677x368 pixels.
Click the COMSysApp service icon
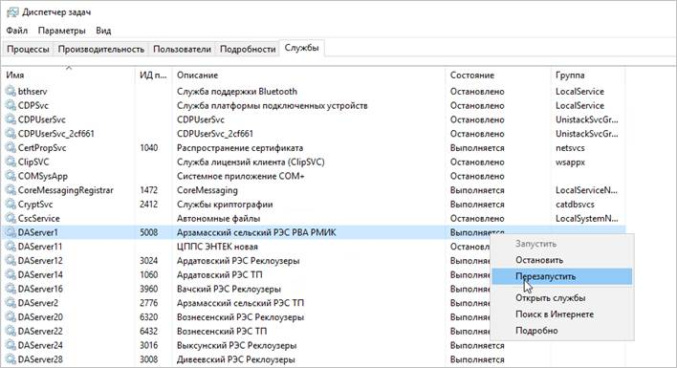pyautogui.click(x=11, y=176)
